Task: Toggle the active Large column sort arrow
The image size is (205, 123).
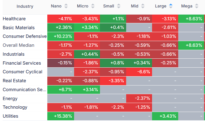Action: pyautogui.click(x=170, y=6)
